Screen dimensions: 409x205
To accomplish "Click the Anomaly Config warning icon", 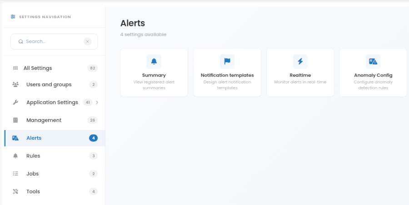I will pyautogui.click(x=373, y=62).
